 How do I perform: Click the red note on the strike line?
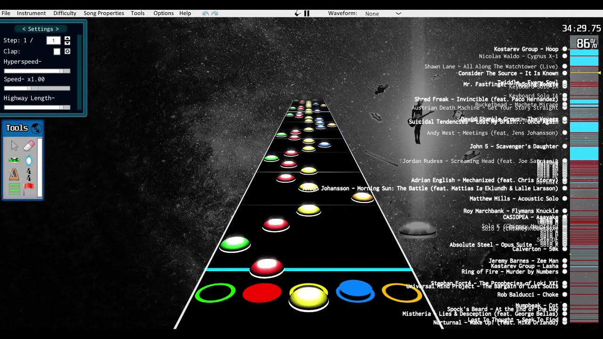point(267,267)
